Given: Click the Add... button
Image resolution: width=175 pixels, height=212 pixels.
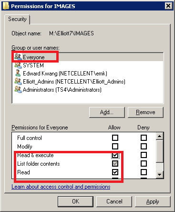Looking at the screenshot, I should [107, 112].
